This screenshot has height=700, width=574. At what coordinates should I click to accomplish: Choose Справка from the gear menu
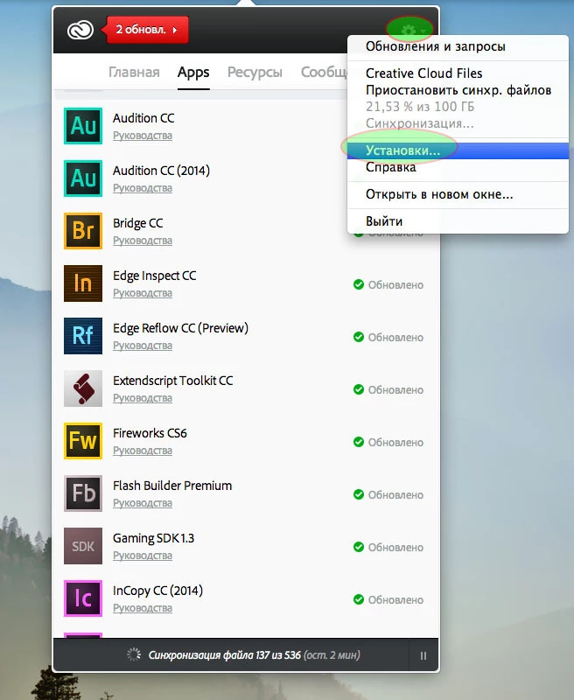coord(390,167)
